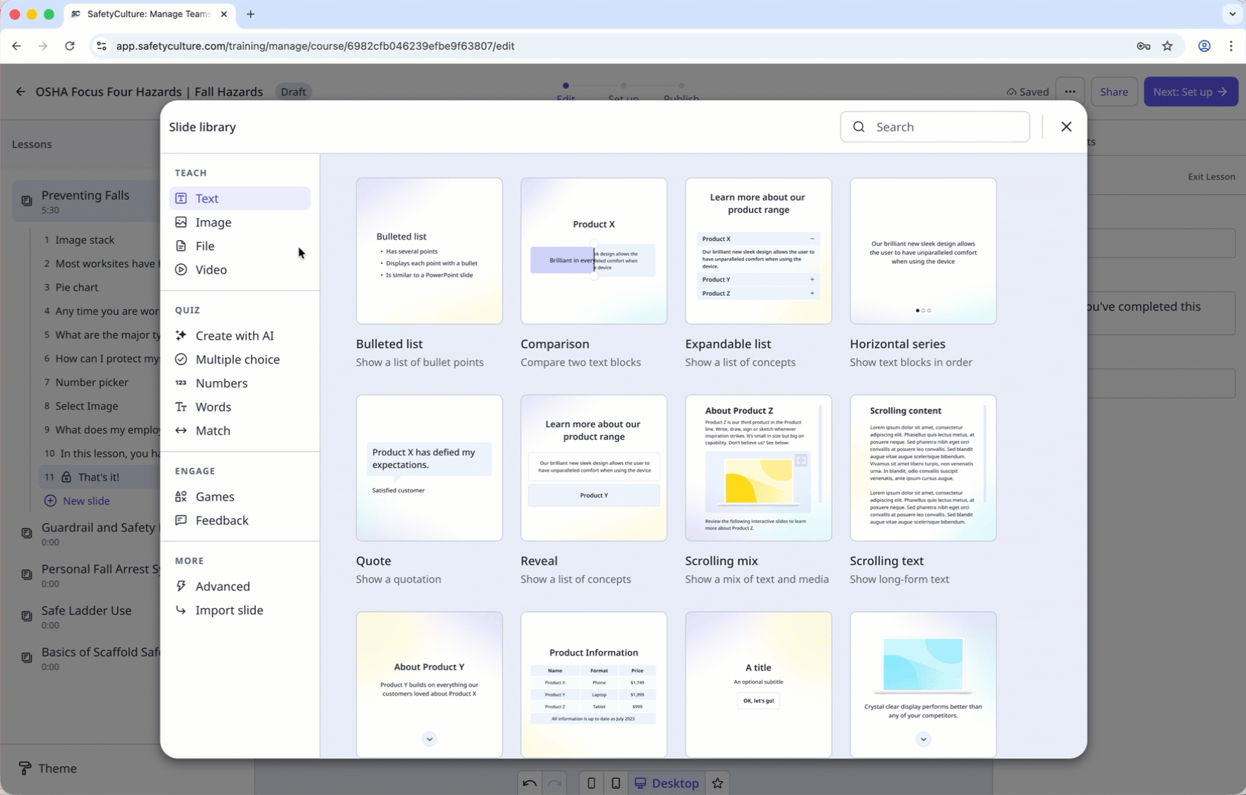Click the back arrow beside course title
The image size is (1246, 795).
pyautogui.click(x=20, y=91)
